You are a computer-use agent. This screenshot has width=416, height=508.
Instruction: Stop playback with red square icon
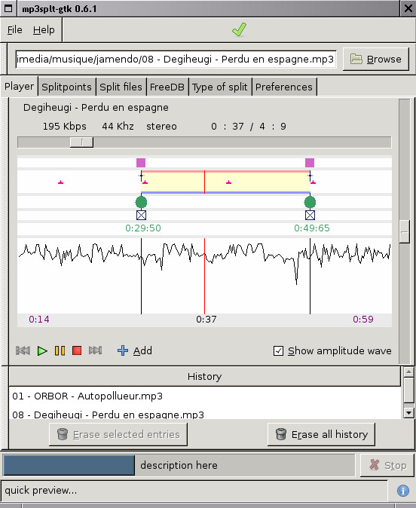coord(77,350)
